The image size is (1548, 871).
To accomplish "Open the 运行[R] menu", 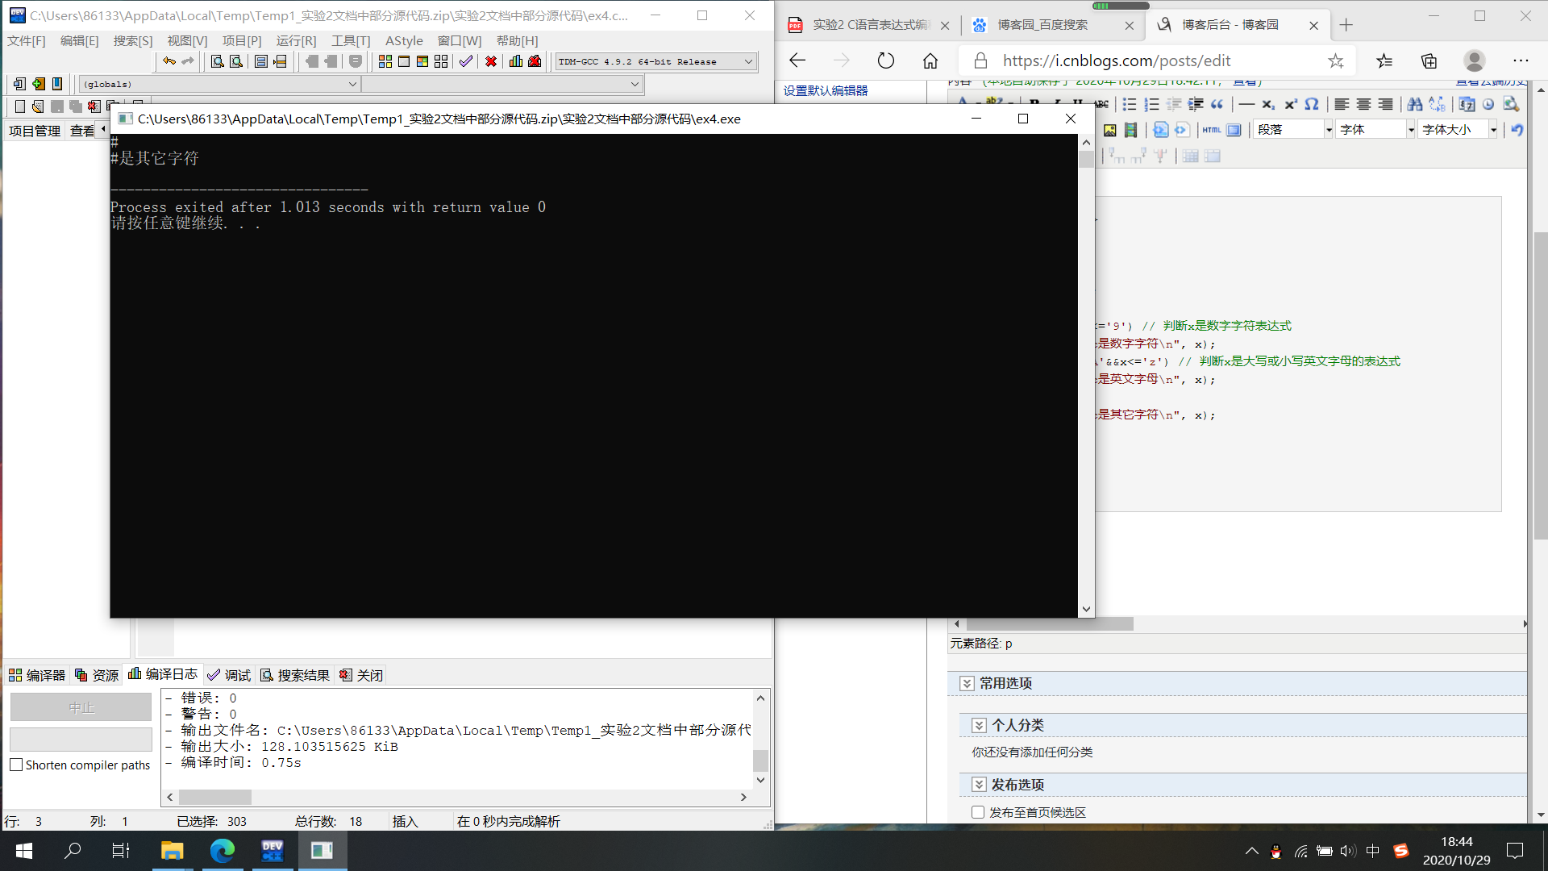I will pos(296,40).
